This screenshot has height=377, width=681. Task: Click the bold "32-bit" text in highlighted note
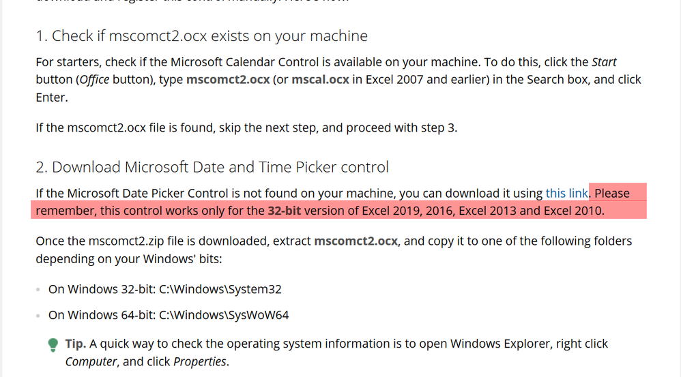(x=284, y=211)
